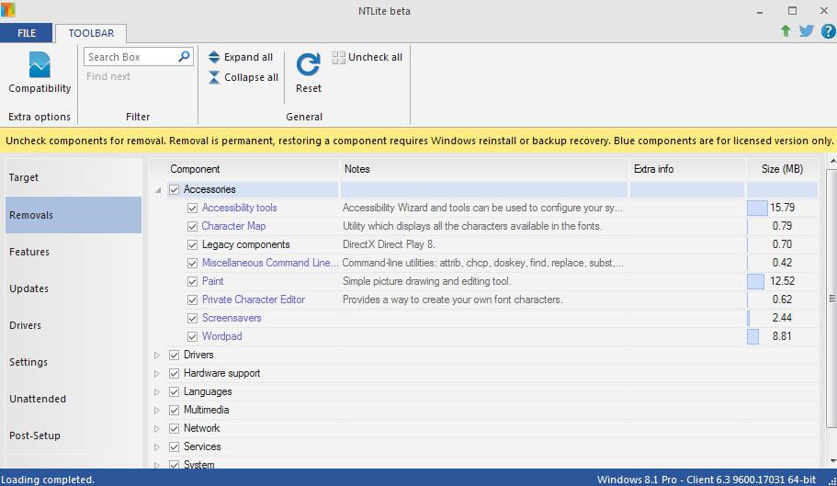
Task: Click the Collapse all icon
Action: click(x=214, y=77)
